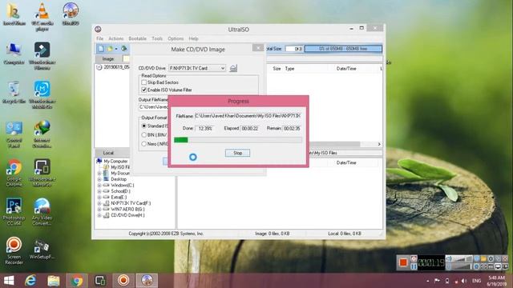Open Internet Download Manager desktop icon
This screenshot has height=288, width=513.
[42, 134]
